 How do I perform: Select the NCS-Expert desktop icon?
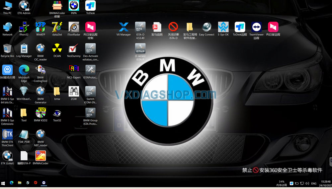[x=74, y=70]
